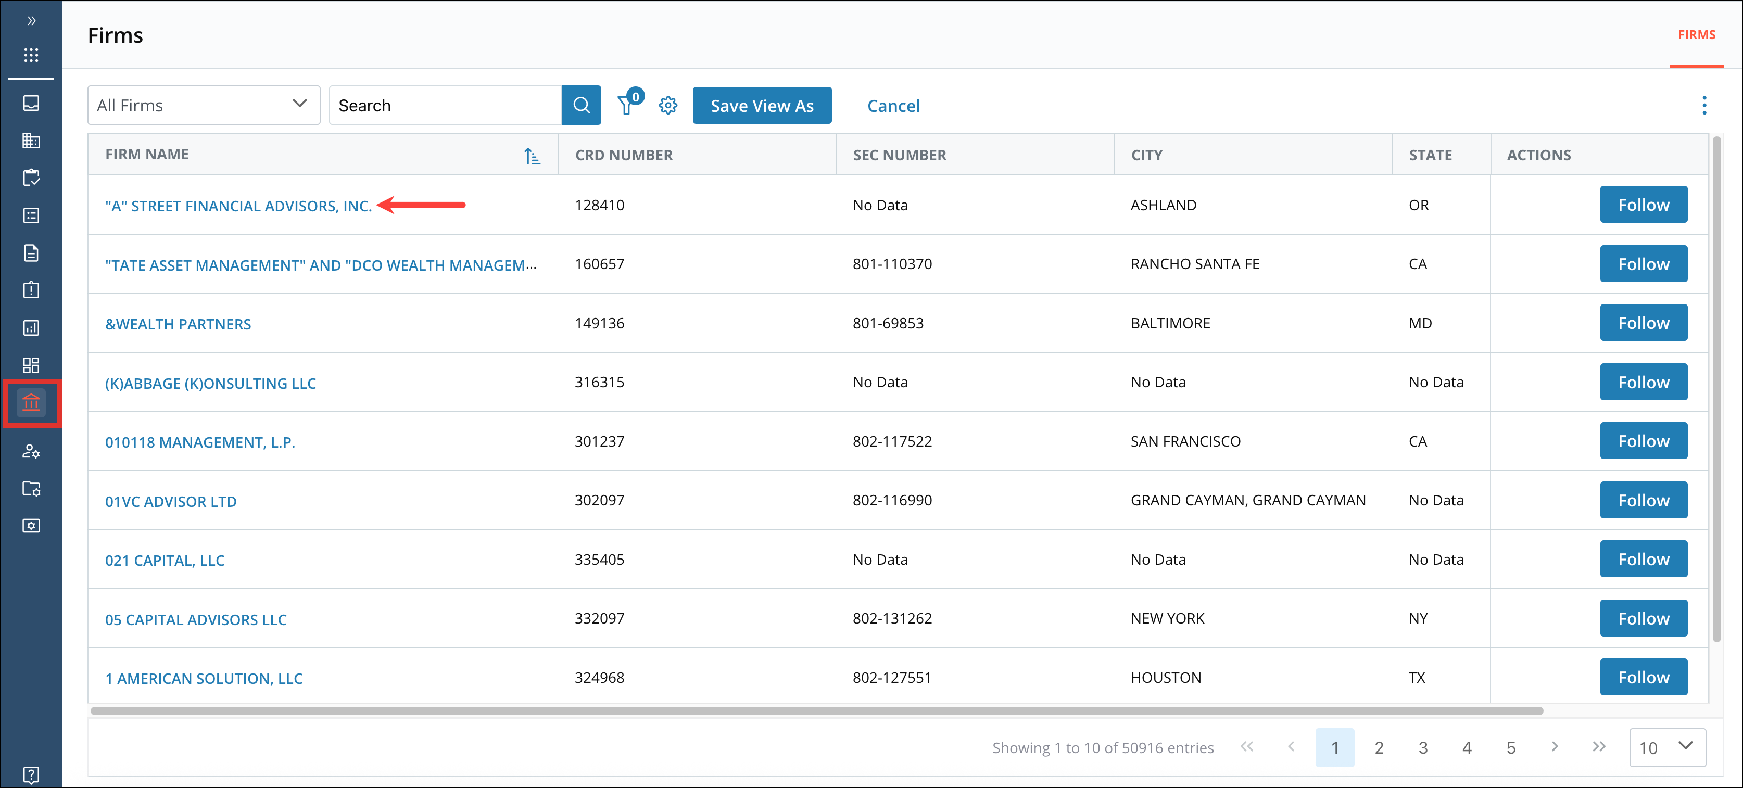Expand the sidebar with double chevron
Screen dimensions: 1743x788
click(31, 21)
